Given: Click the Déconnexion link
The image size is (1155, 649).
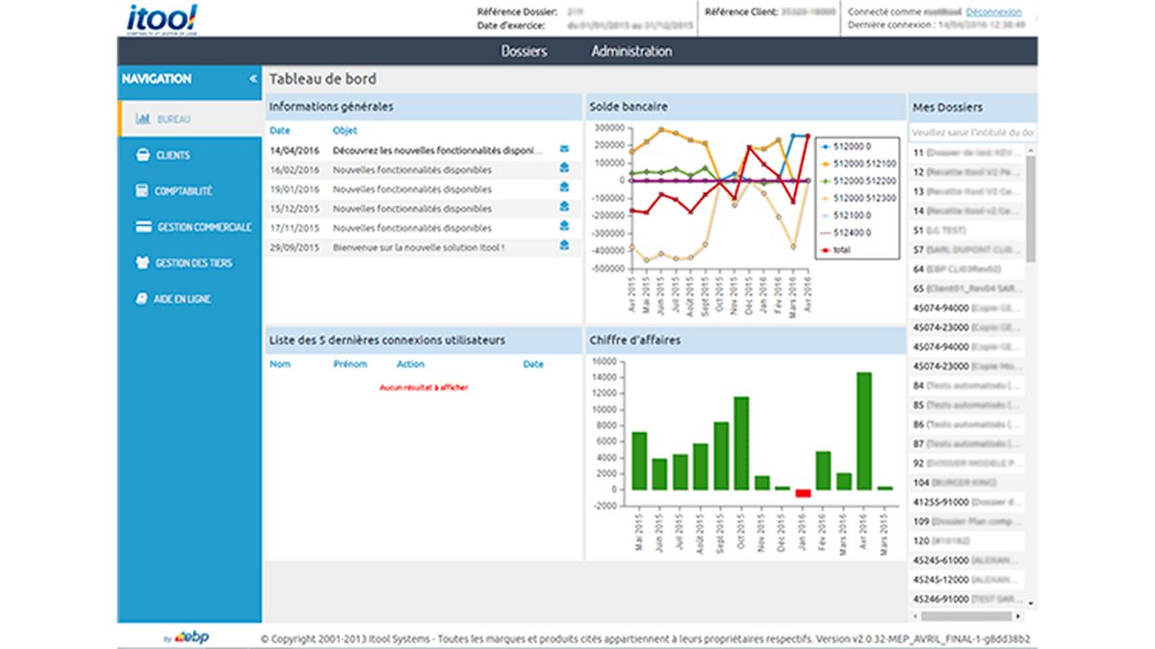Looking at the screenshot, I should pos(995,11).
